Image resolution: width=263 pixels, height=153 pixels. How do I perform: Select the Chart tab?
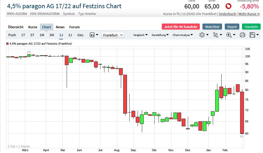coord(46,27)
